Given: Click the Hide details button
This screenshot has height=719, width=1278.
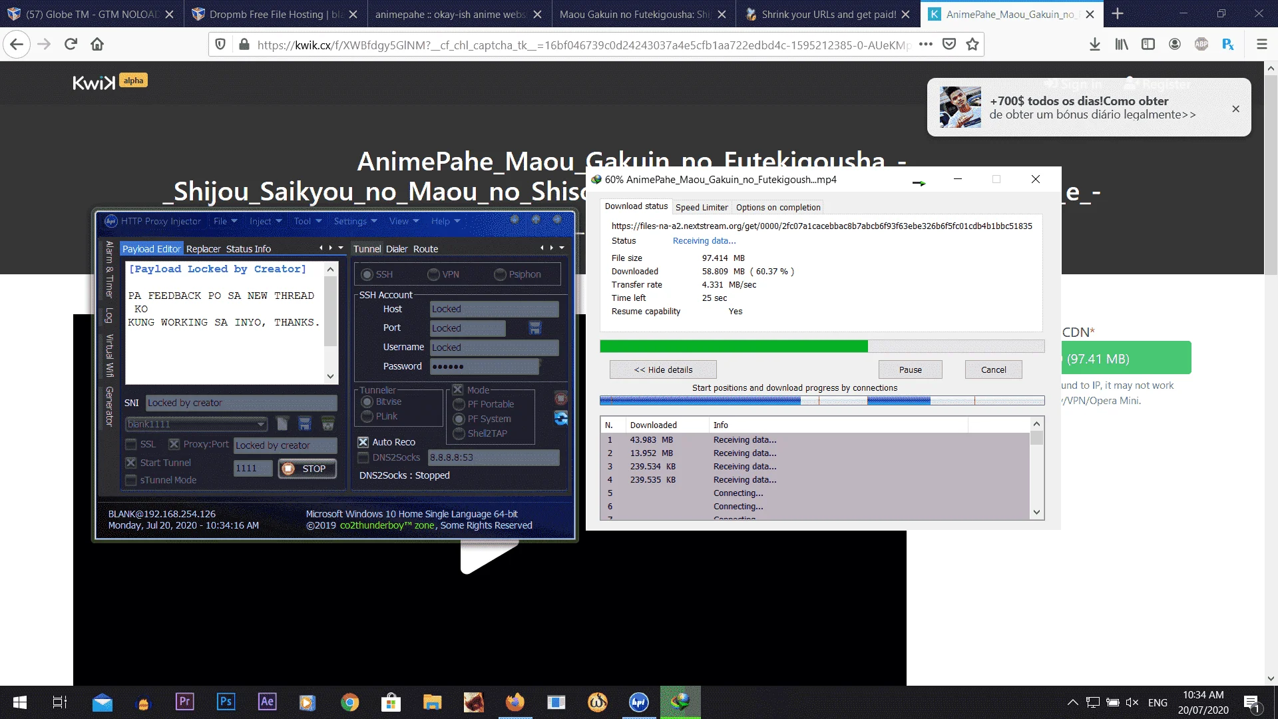Looking at the screenshot, I should 663,369.
